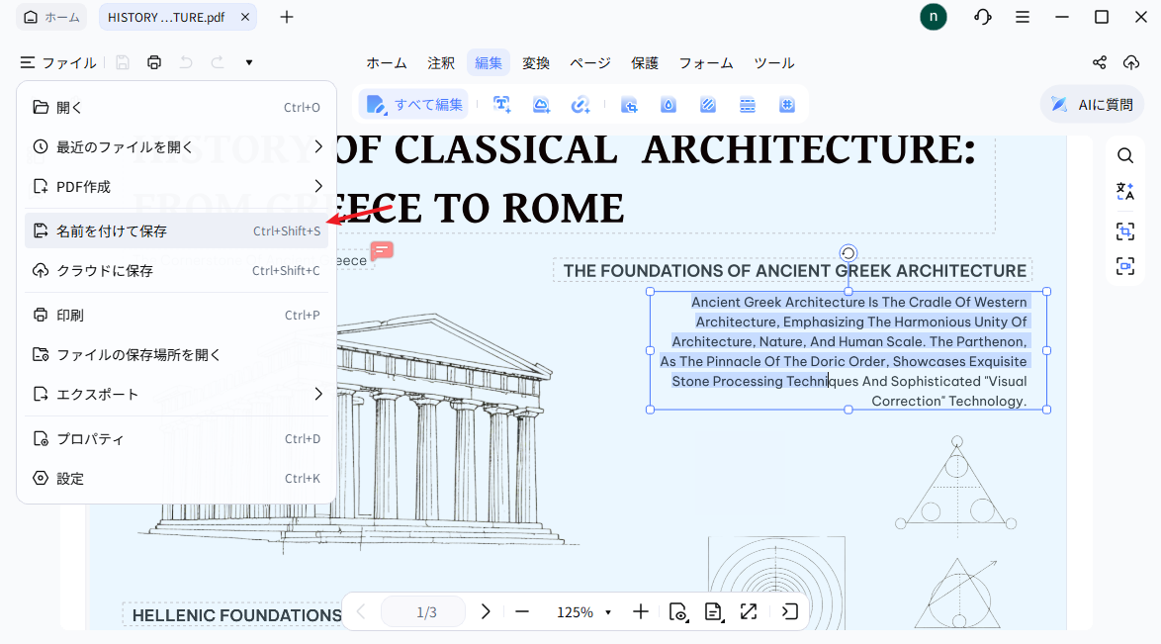Select the crop page tool icon
1161x644 pixels.
coord(629,105)
